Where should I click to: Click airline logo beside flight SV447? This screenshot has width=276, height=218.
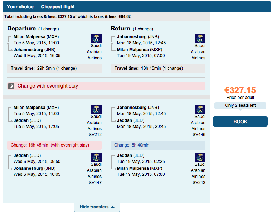(x=96, y=157)
